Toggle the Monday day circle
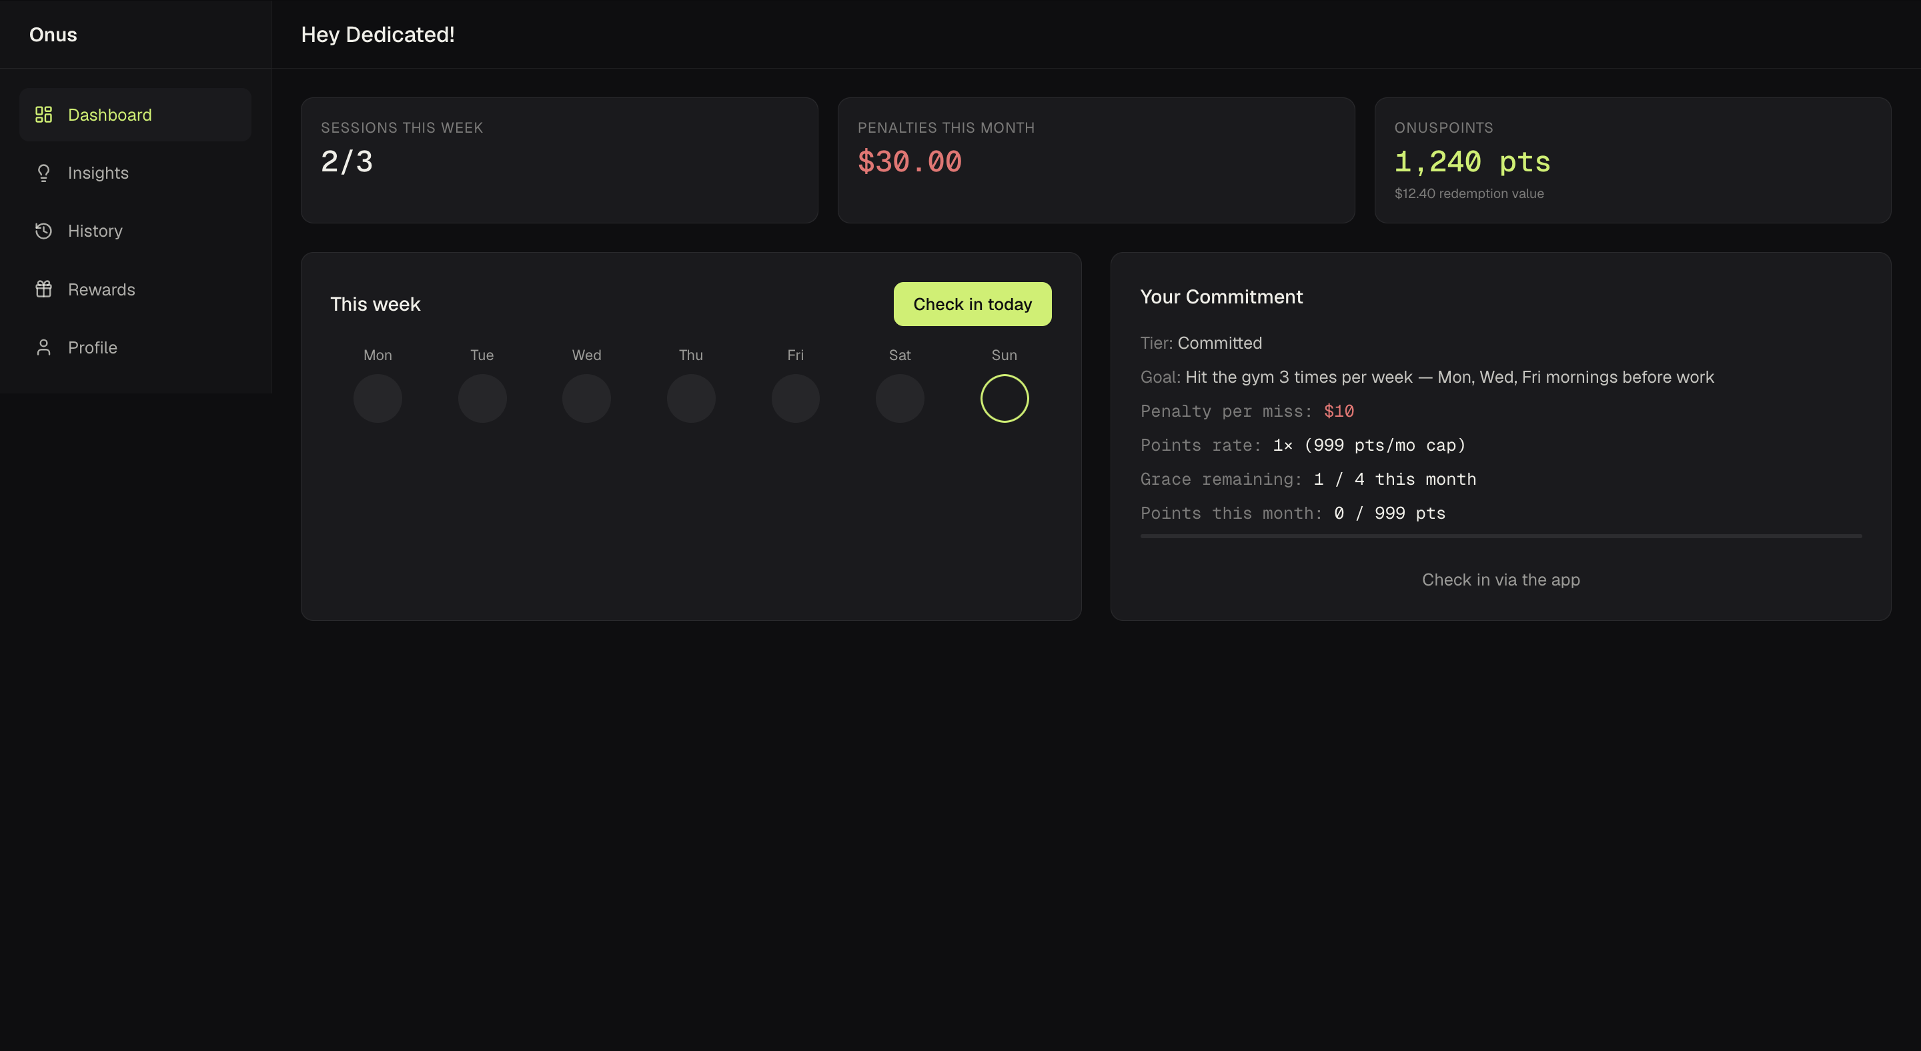1921x1051 pixels. 378,398
